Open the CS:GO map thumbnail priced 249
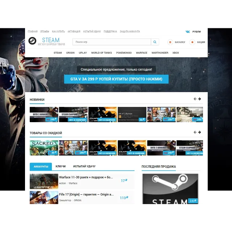This screenshot has height=232, width=232. click(x=190, y=115)
